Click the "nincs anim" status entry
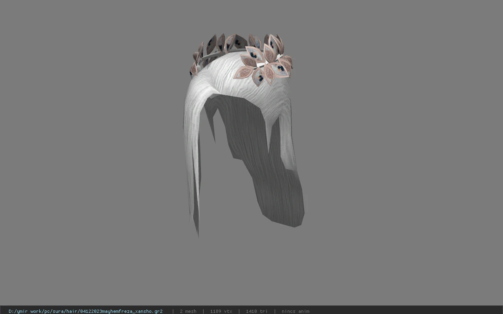This screenshot has width=503, height=314. (296, 311)
